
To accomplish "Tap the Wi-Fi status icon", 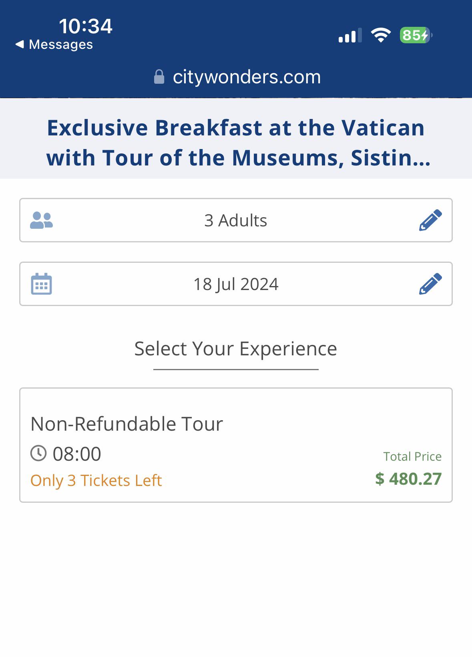I will pyautogui.click(x=381, y=35).
